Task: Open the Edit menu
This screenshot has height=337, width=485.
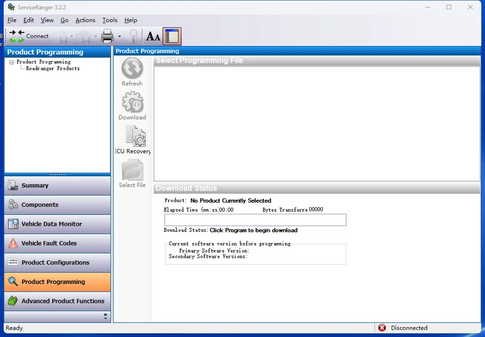Action: point(28,20)
